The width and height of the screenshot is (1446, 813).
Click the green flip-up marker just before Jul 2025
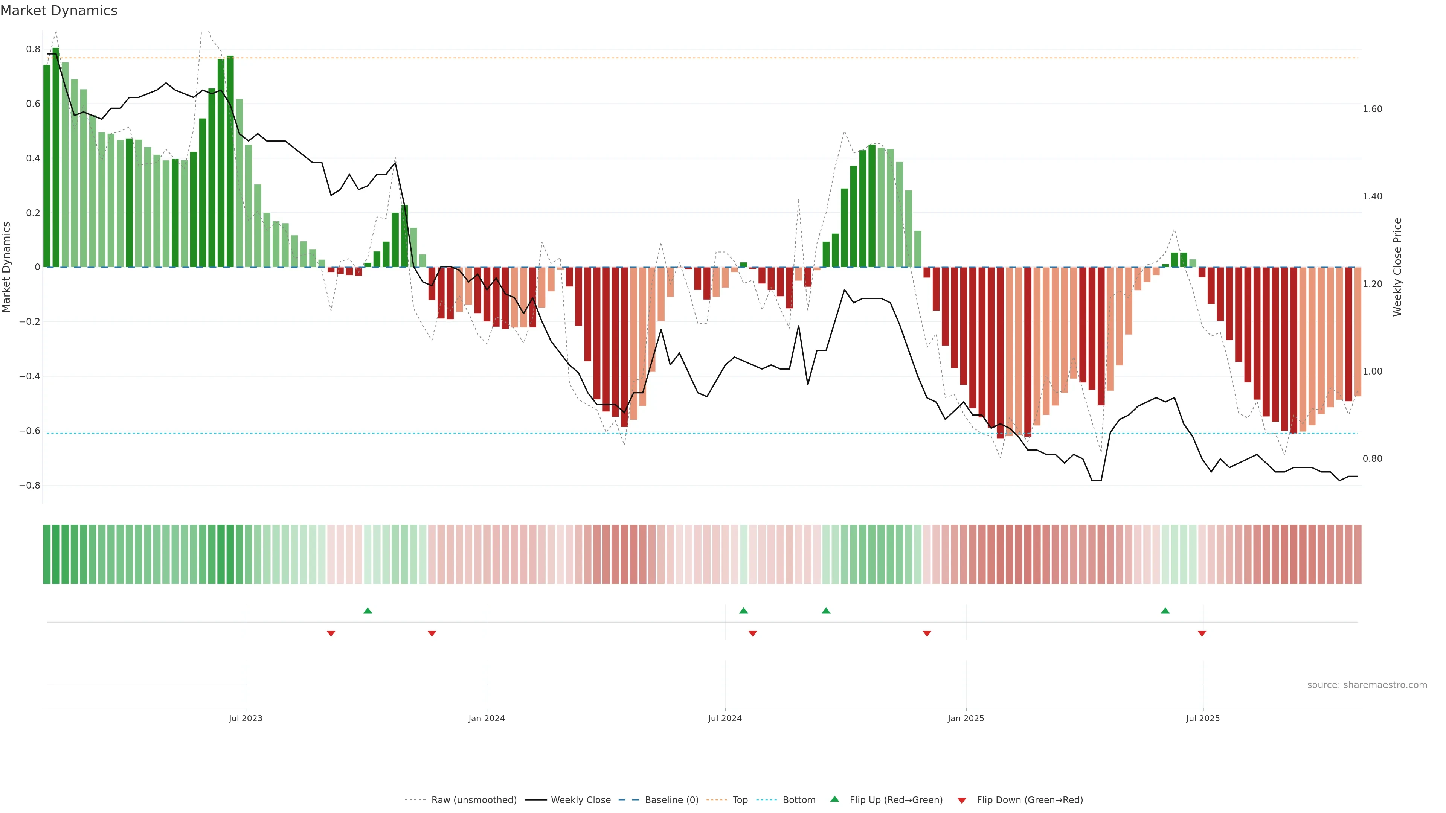tap(1165, 611)
